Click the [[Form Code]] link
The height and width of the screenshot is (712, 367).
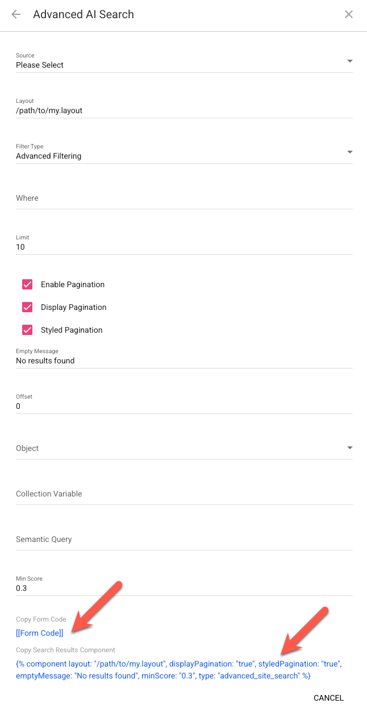point(39,633)
